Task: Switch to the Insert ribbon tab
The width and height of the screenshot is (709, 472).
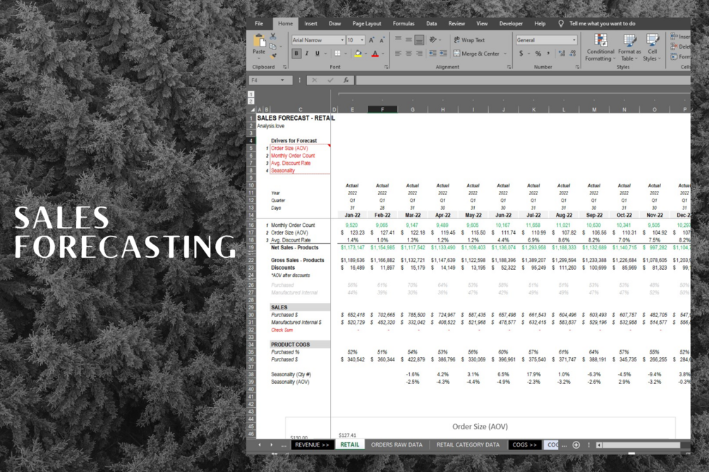Action: (310, 23)
